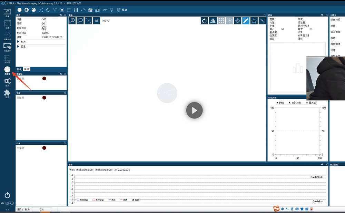Image resolution: width=345 pixels, height=213 pixels.
Task: Switch to the 相机 tab
Action: click(19, 69)
